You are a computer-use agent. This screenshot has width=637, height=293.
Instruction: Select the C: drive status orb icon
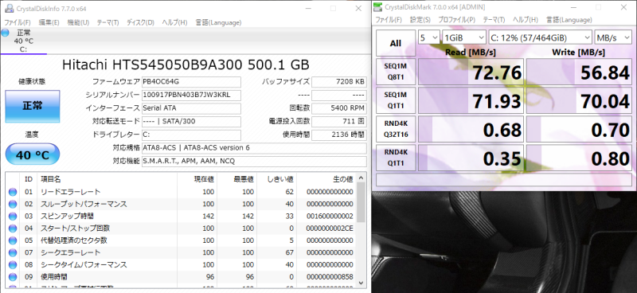pyautogui.click(x=5, y=33)
